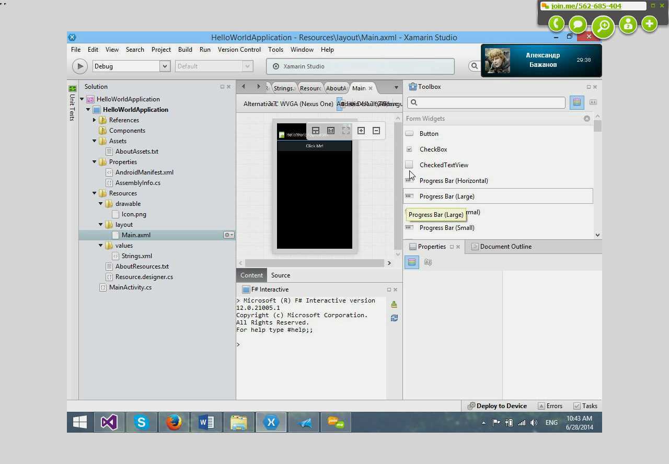Click the join.me green plus button
Image resolution: width=669 pixels, height=464 pixels.
point(650,24)
